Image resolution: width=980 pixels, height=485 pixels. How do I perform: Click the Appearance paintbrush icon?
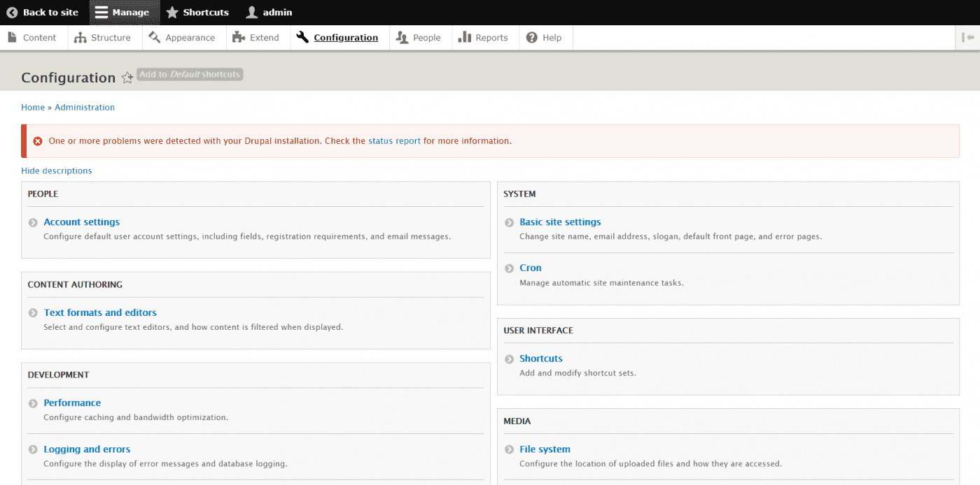(155, 38)
